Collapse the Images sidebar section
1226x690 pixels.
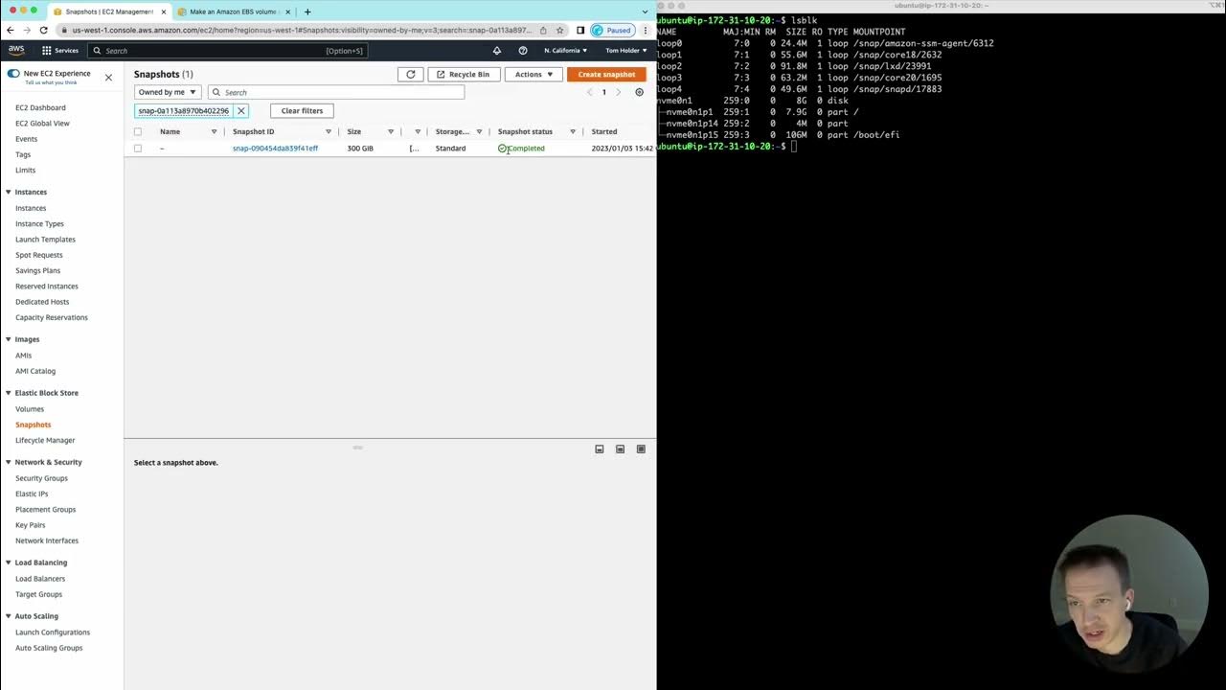pyautogui.click(x=9, y=339)
